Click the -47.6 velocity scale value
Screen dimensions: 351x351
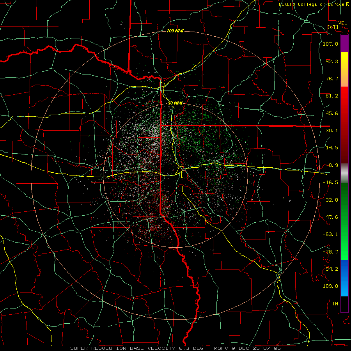click(330, 217)
